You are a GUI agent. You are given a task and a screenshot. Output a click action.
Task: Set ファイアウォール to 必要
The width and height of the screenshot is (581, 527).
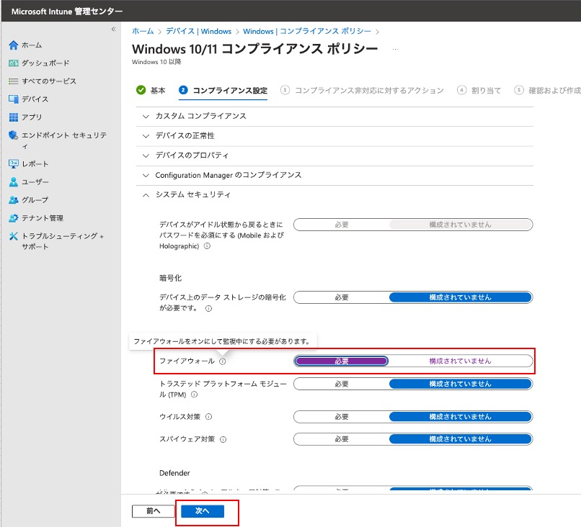point(341,361)
